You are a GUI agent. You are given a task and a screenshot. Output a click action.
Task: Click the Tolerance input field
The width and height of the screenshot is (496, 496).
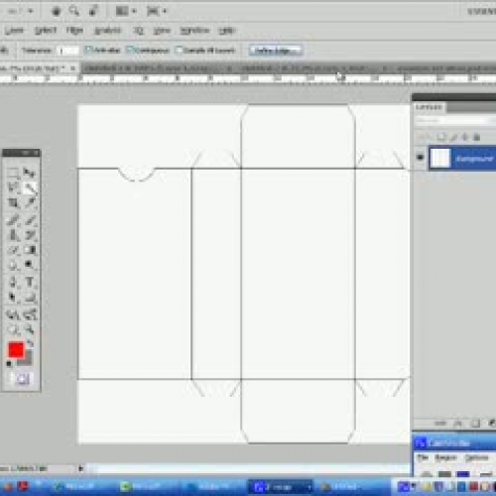(x=68, y=51)
